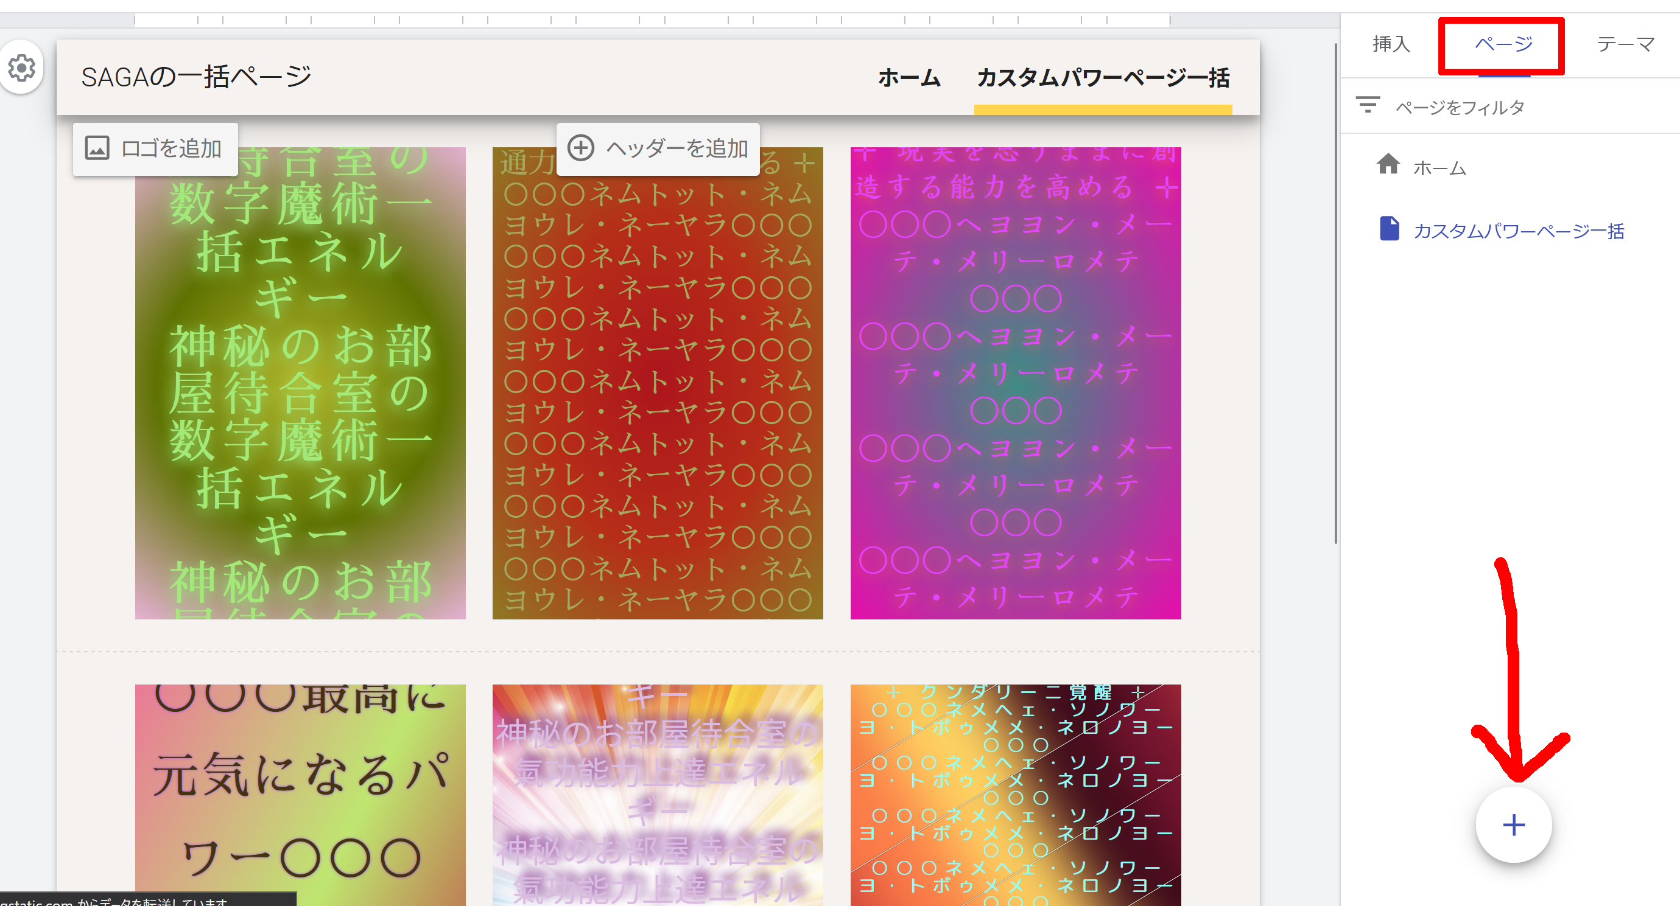The image size is (1680, 906).
Task: Click the plus circle icon in ヘッダーを追加
Action: (580, 148)
